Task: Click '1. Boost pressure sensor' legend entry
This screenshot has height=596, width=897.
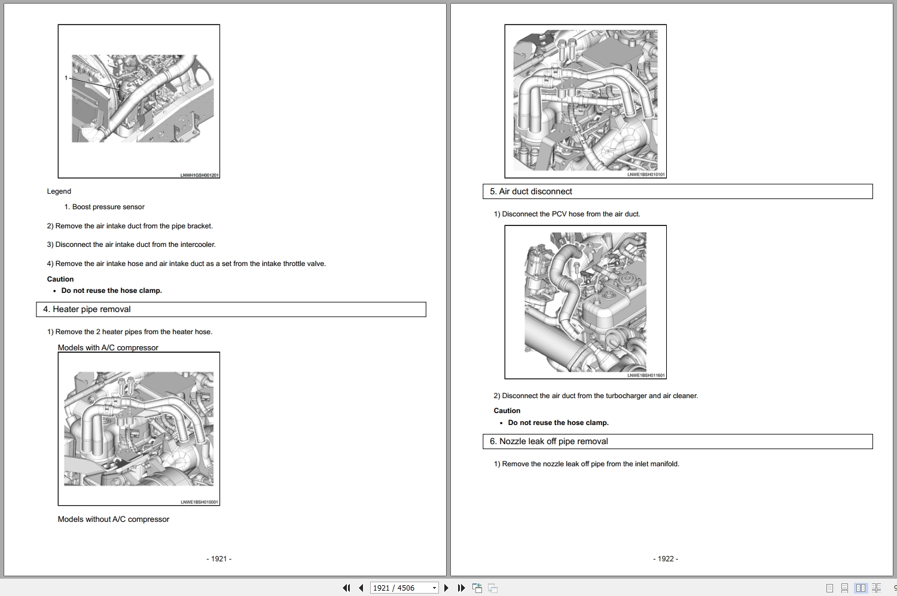Action: coord(105,207)
